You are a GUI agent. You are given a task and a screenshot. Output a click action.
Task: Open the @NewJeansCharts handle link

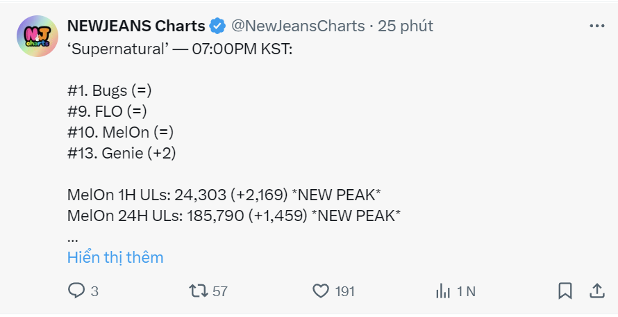(297, 26)
